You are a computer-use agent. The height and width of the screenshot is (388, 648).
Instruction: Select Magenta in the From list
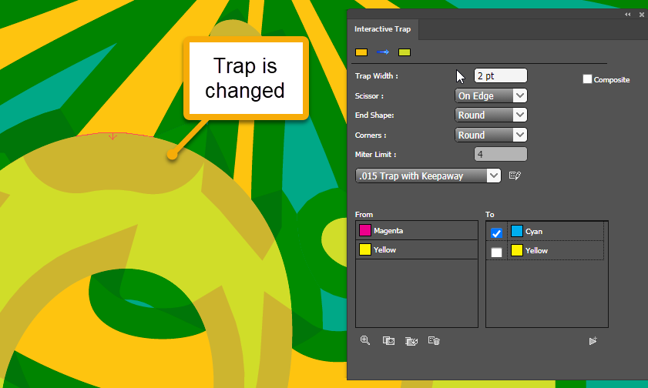(416, 230)
